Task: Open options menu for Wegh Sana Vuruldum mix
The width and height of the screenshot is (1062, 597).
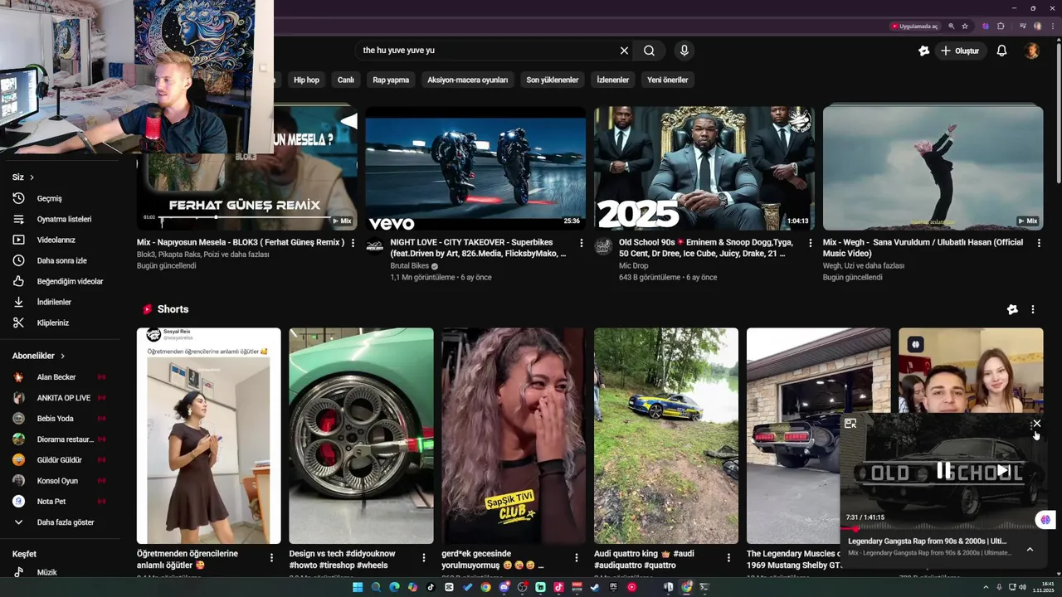Action: coord(1039,243)
